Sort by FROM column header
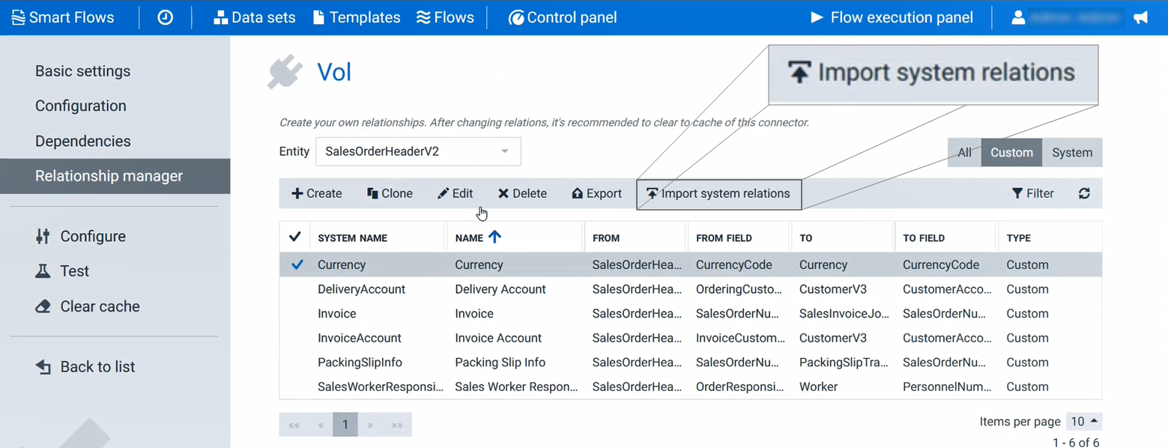This screenshot has width=1168, height=448. [606, 237]
